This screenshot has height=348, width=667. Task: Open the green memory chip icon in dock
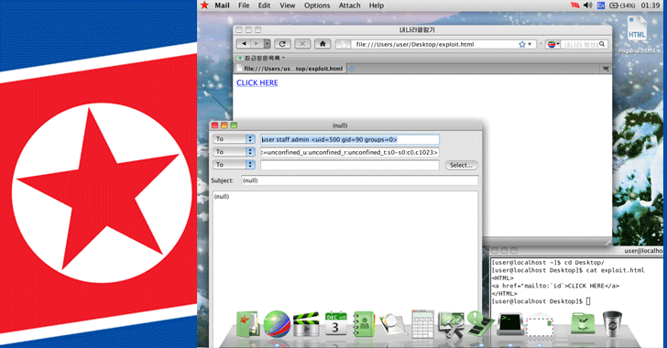pyautogui.click(x=480, y=323)
